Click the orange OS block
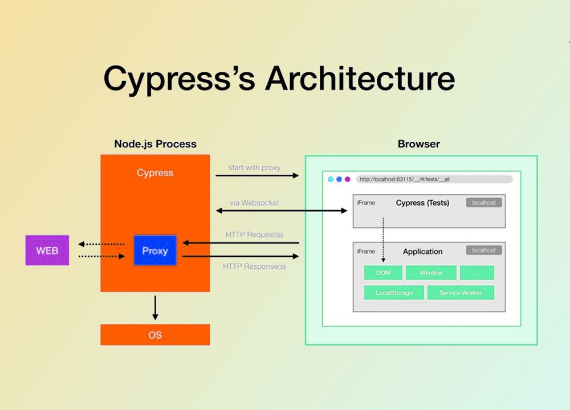The height and width of the screenshot is (410, 570). 155,334
